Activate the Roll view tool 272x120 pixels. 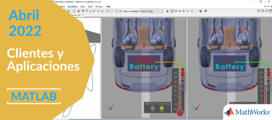[x=180, y=11]
